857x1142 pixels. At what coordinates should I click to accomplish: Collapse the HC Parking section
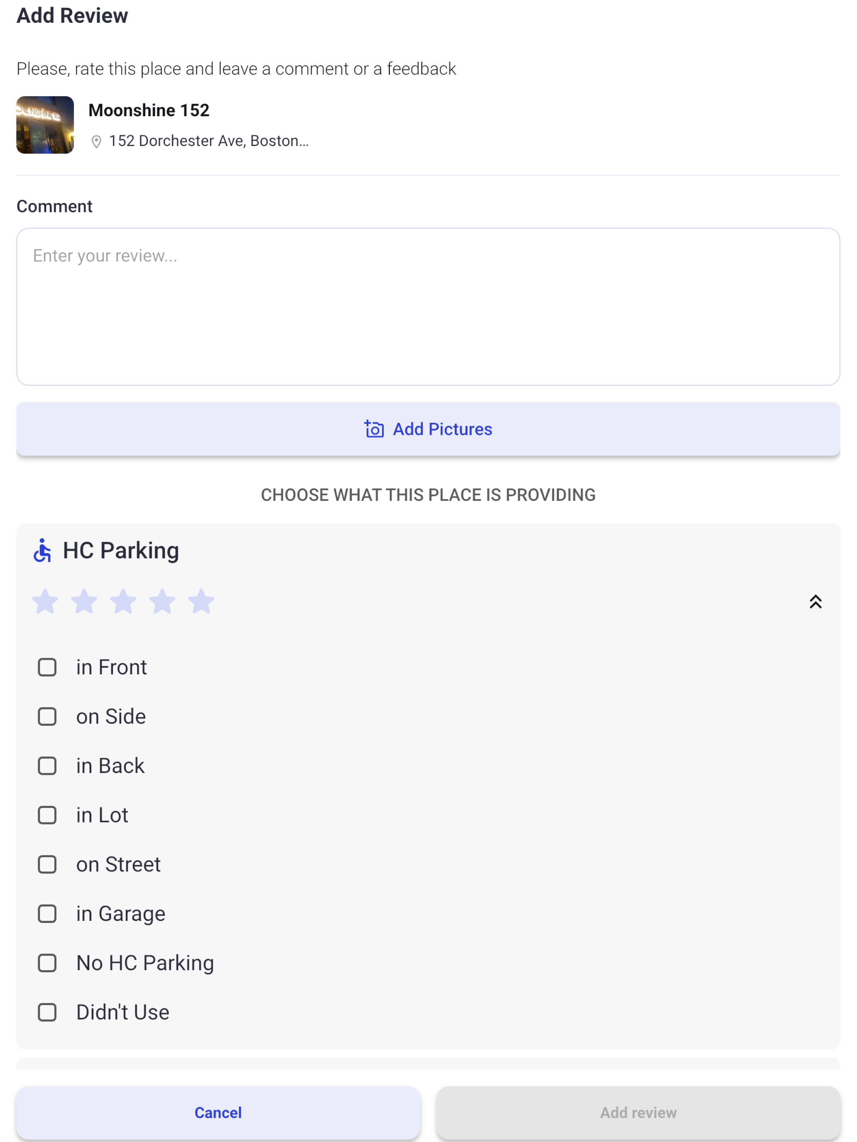815,602
